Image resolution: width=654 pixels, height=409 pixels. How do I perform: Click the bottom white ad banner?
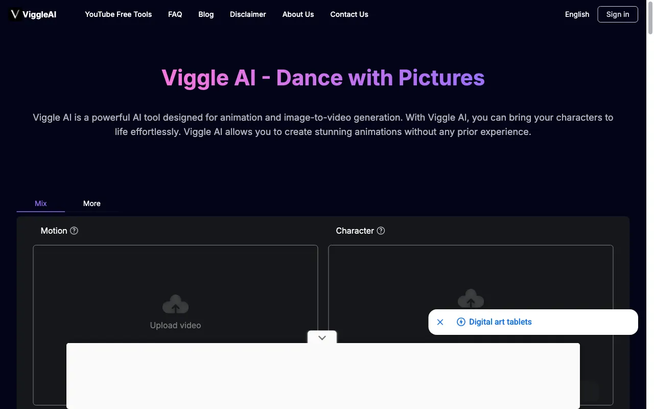pyautogui.click(x=323, y=376)
